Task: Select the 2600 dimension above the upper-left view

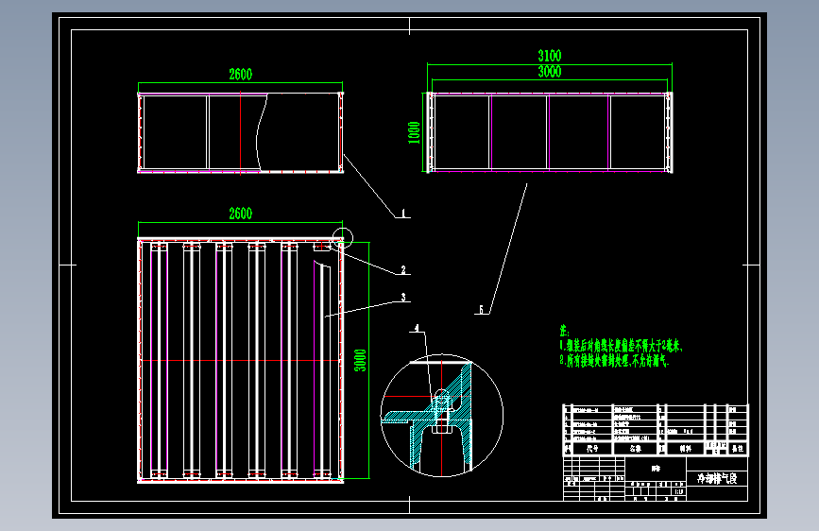Action: pos(240,75)
